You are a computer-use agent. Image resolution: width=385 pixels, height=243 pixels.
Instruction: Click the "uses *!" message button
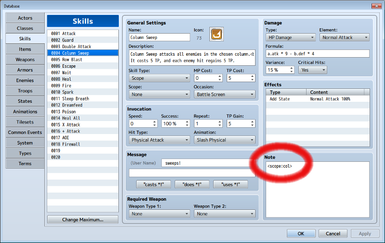tap(231, 184)
